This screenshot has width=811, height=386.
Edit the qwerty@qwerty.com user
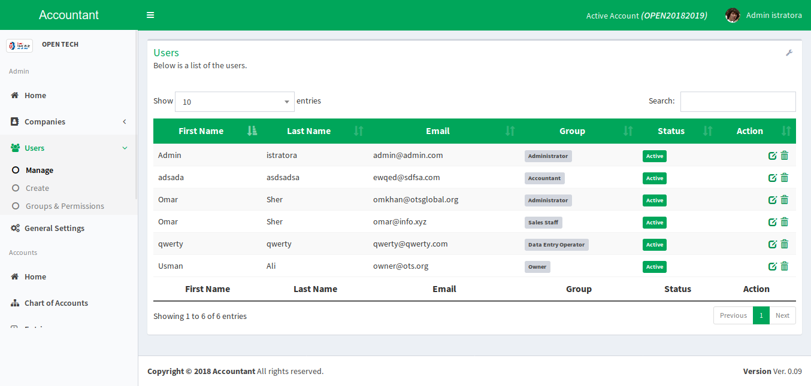click(773, 244)
